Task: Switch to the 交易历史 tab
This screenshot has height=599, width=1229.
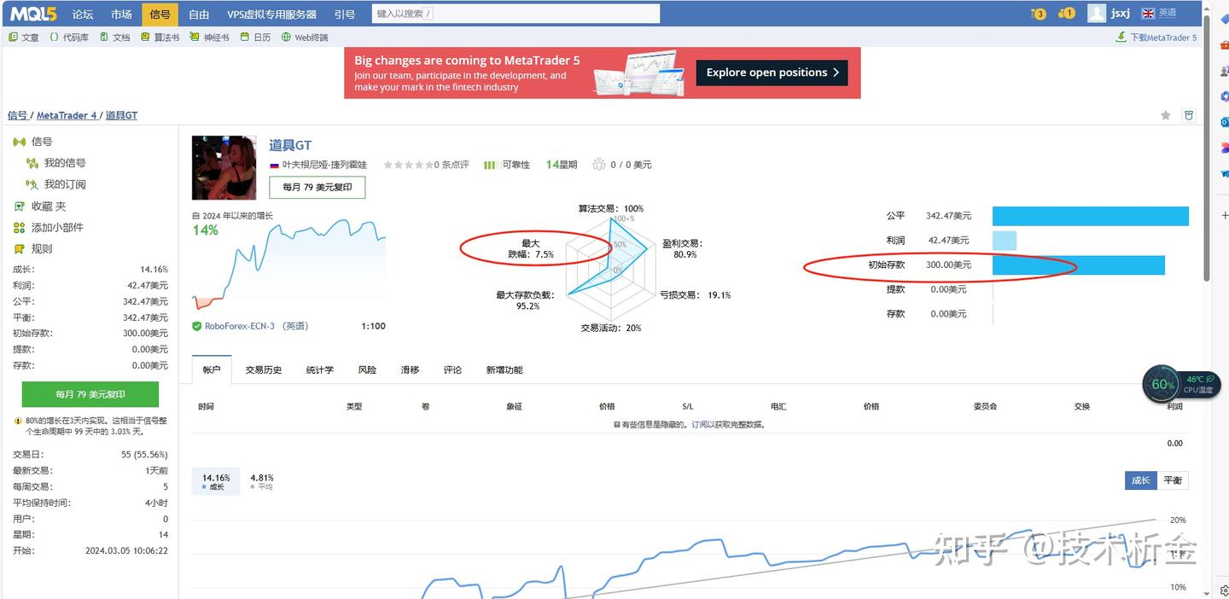Action: click(264, 369)
